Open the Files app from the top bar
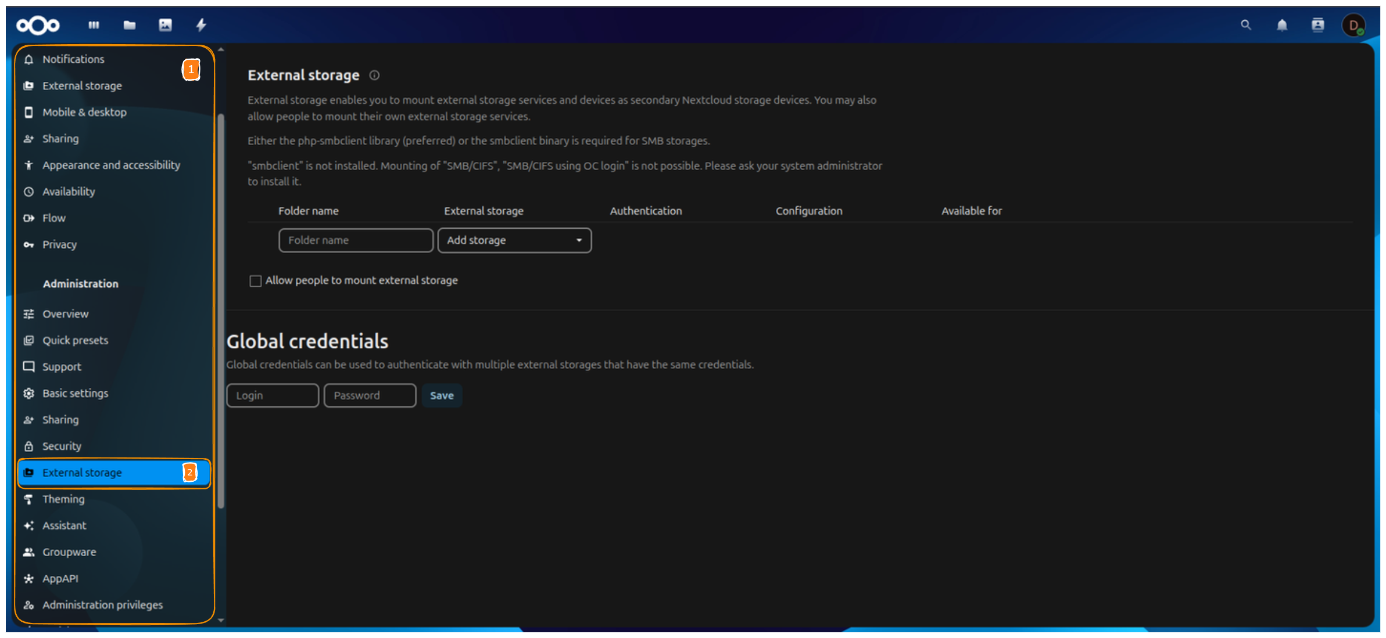 coord(129,25)
